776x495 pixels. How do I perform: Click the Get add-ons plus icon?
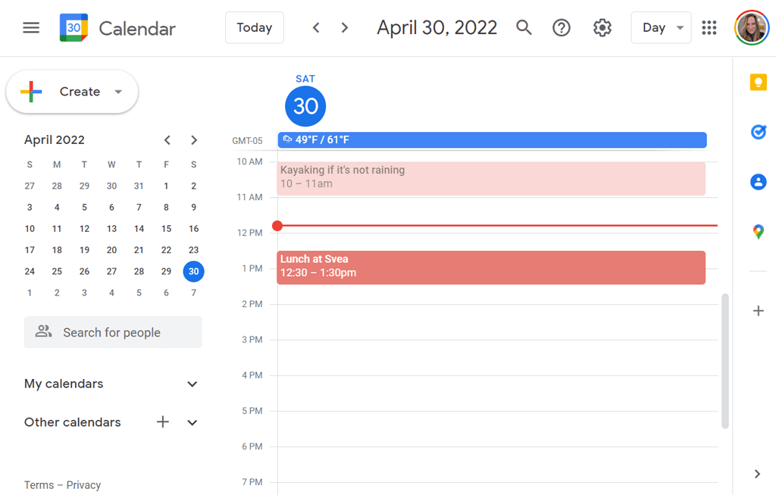pyautogui.click(x=758, y=311)
